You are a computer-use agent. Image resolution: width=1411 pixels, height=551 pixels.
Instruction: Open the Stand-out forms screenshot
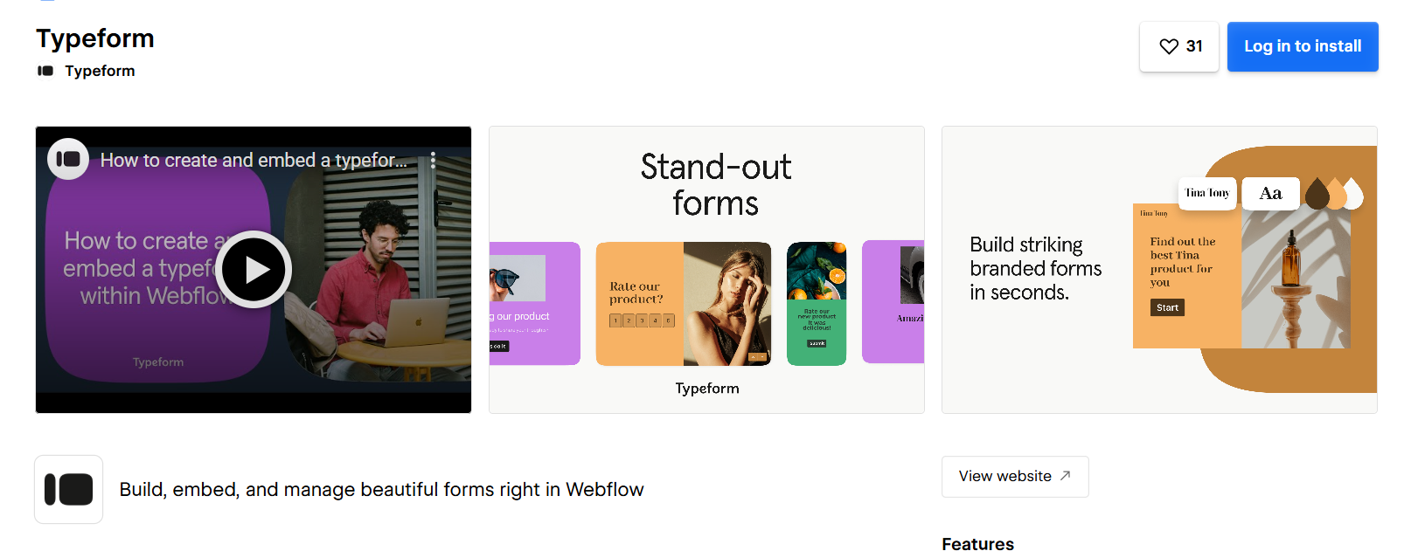coord(705,269)
